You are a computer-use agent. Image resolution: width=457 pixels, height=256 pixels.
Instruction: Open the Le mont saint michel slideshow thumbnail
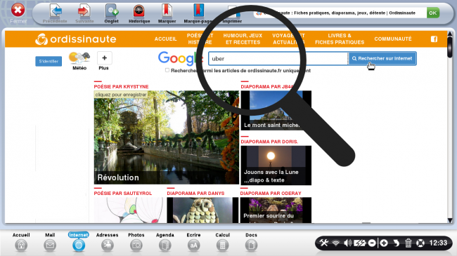point(276,110)
